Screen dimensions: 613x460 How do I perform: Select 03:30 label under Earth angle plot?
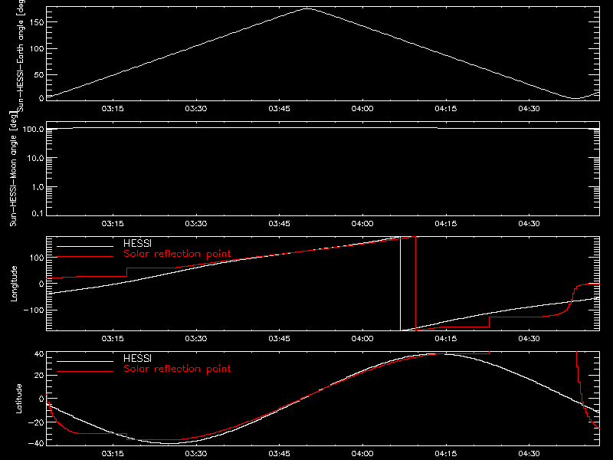tap(196, 108)
